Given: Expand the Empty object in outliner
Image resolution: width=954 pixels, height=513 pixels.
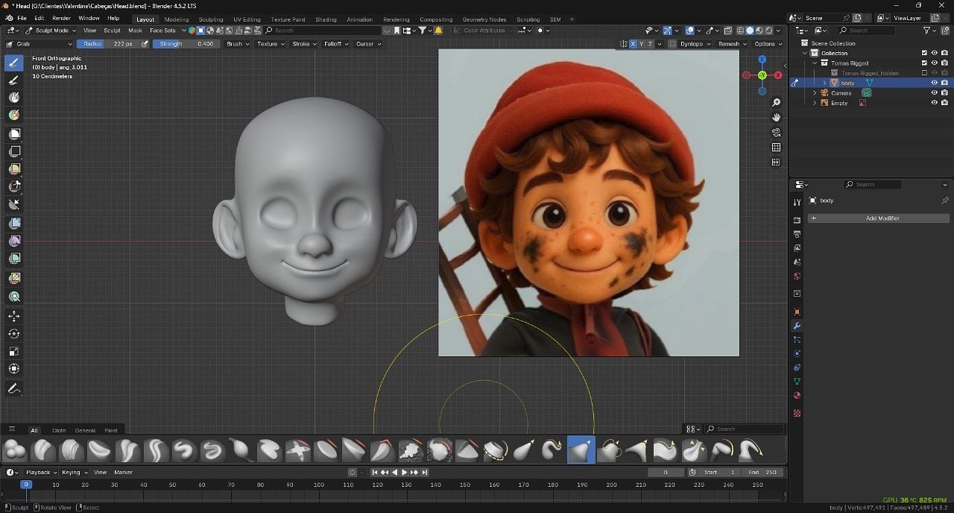Looking at the screenshot, I should pos(815,103).
